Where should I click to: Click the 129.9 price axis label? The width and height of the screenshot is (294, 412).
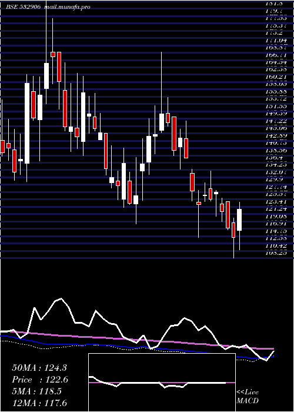tap(275, 180)
